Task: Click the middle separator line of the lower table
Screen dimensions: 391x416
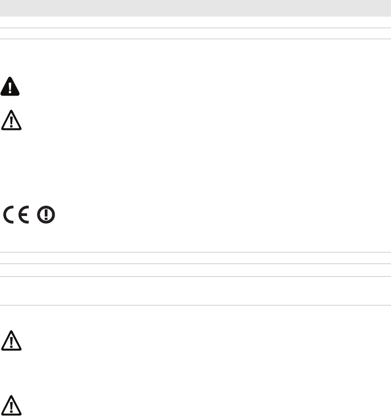Action: (x=196, y=276)
